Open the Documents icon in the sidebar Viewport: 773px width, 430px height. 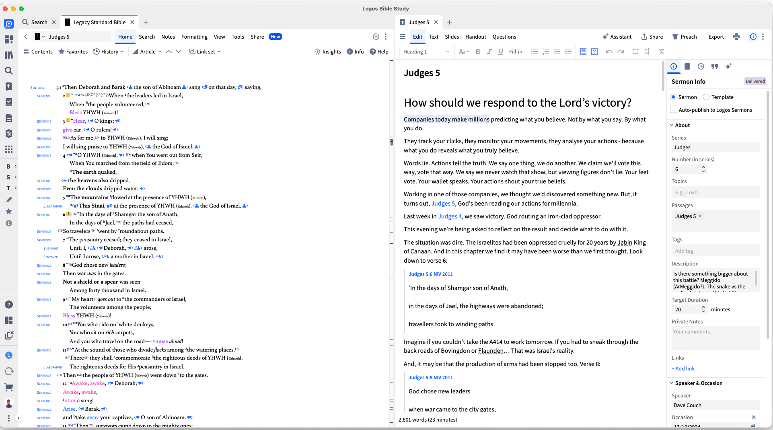[x=9, y=118]
